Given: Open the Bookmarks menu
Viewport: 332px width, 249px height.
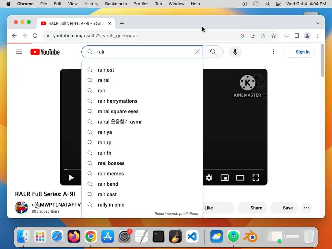Looking at the screenshot, I should (116, 4).
